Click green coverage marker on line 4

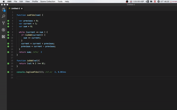(x=8, y=21)
